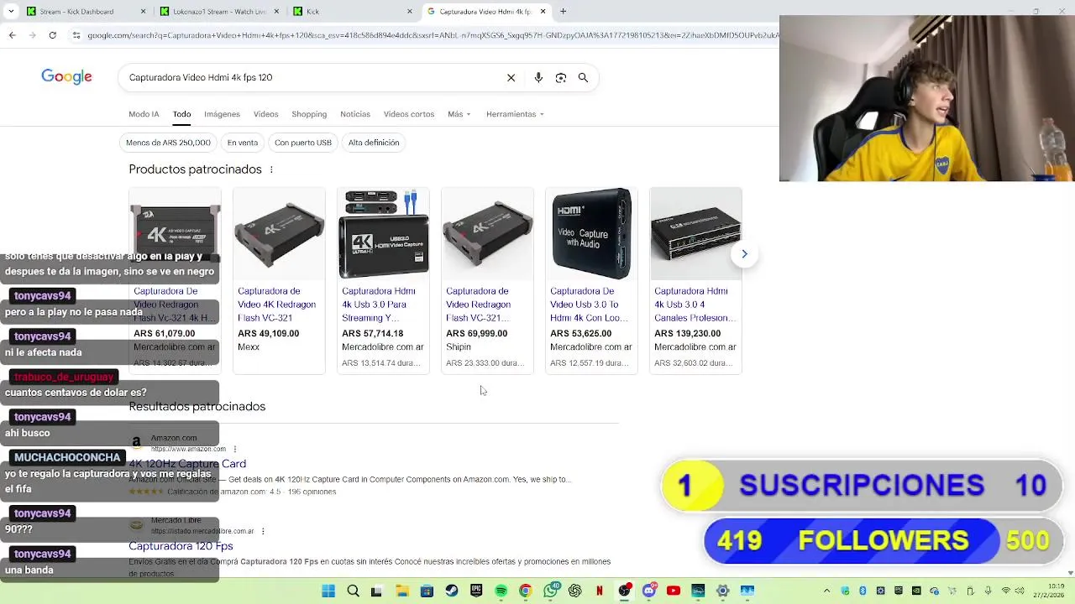The height and width of the screenshot is (604, 1075).
Task: Open Wi-Fi network icon in system tray
Action: coord(1006,591)
